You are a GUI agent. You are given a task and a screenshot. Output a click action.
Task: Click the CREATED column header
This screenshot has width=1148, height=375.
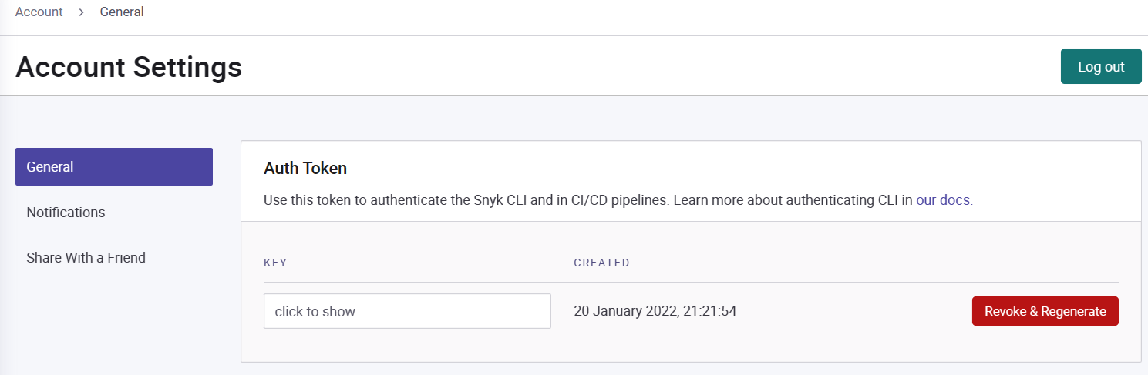(x=601, y=263)
